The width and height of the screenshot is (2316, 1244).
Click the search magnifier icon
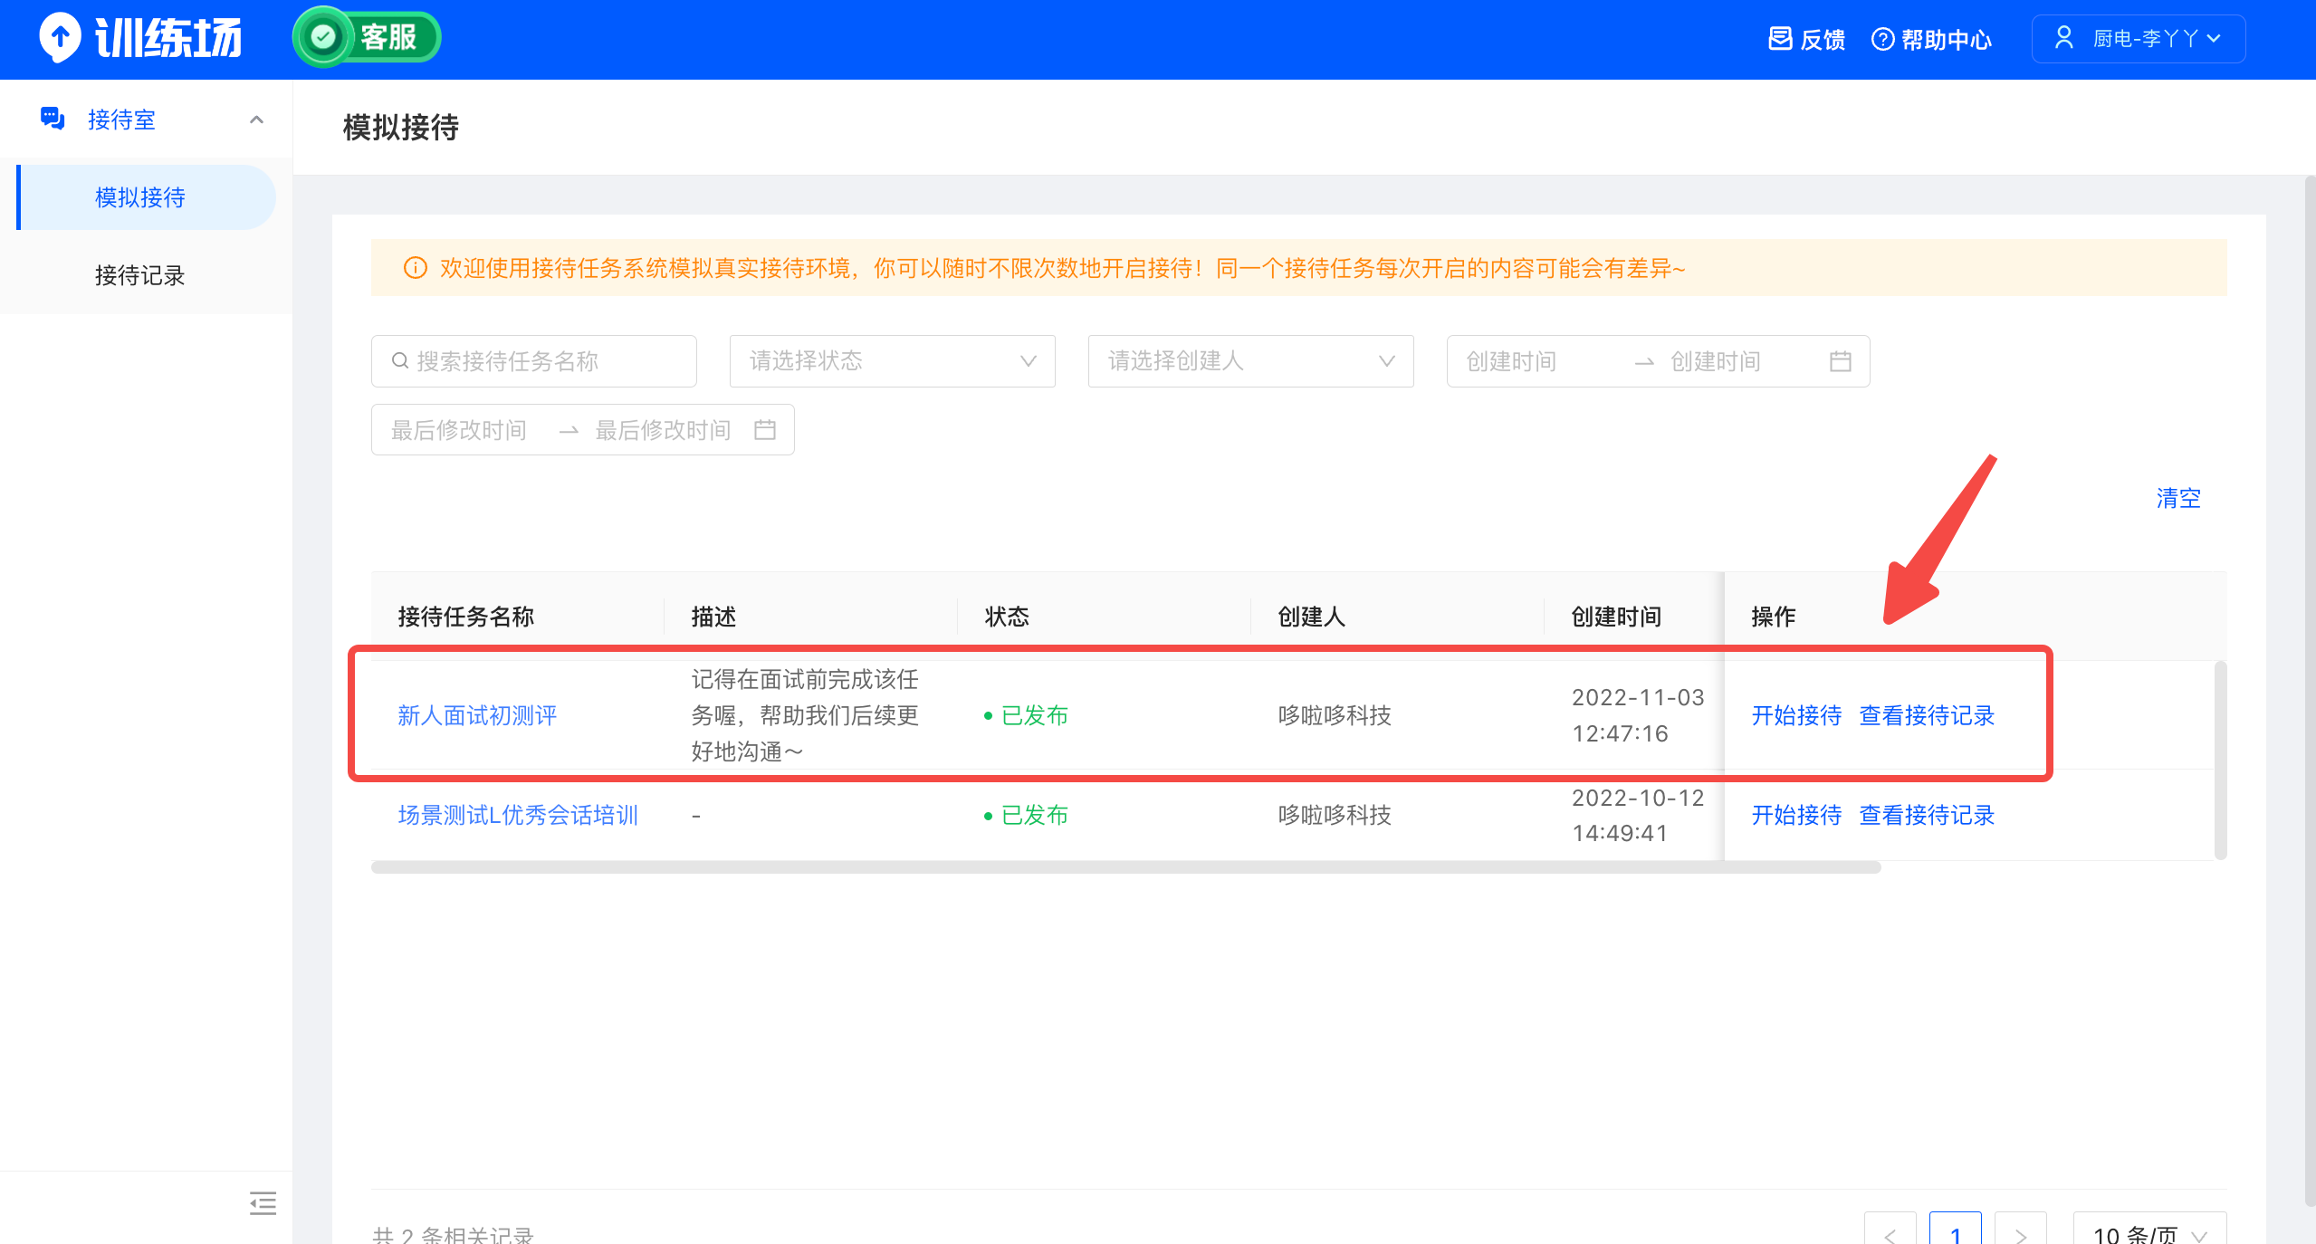(399, 361)
